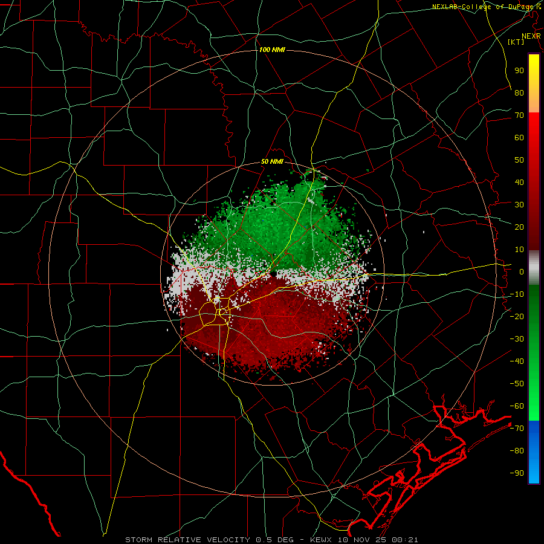This screenshot has width=544, height=544.
Task: Click the positive "10" velocity scale value
Action: 519,250
